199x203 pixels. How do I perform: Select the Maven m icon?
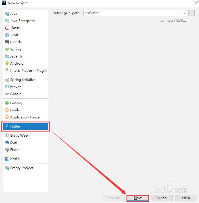point(7,87)
